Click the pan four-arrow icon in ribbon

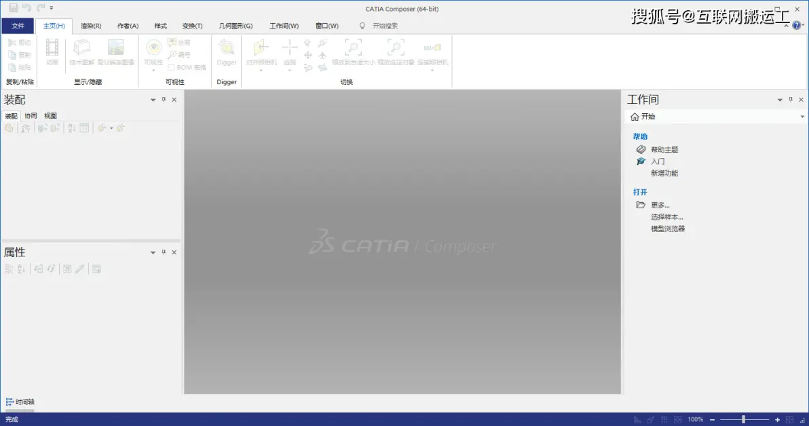coord(308,55)
